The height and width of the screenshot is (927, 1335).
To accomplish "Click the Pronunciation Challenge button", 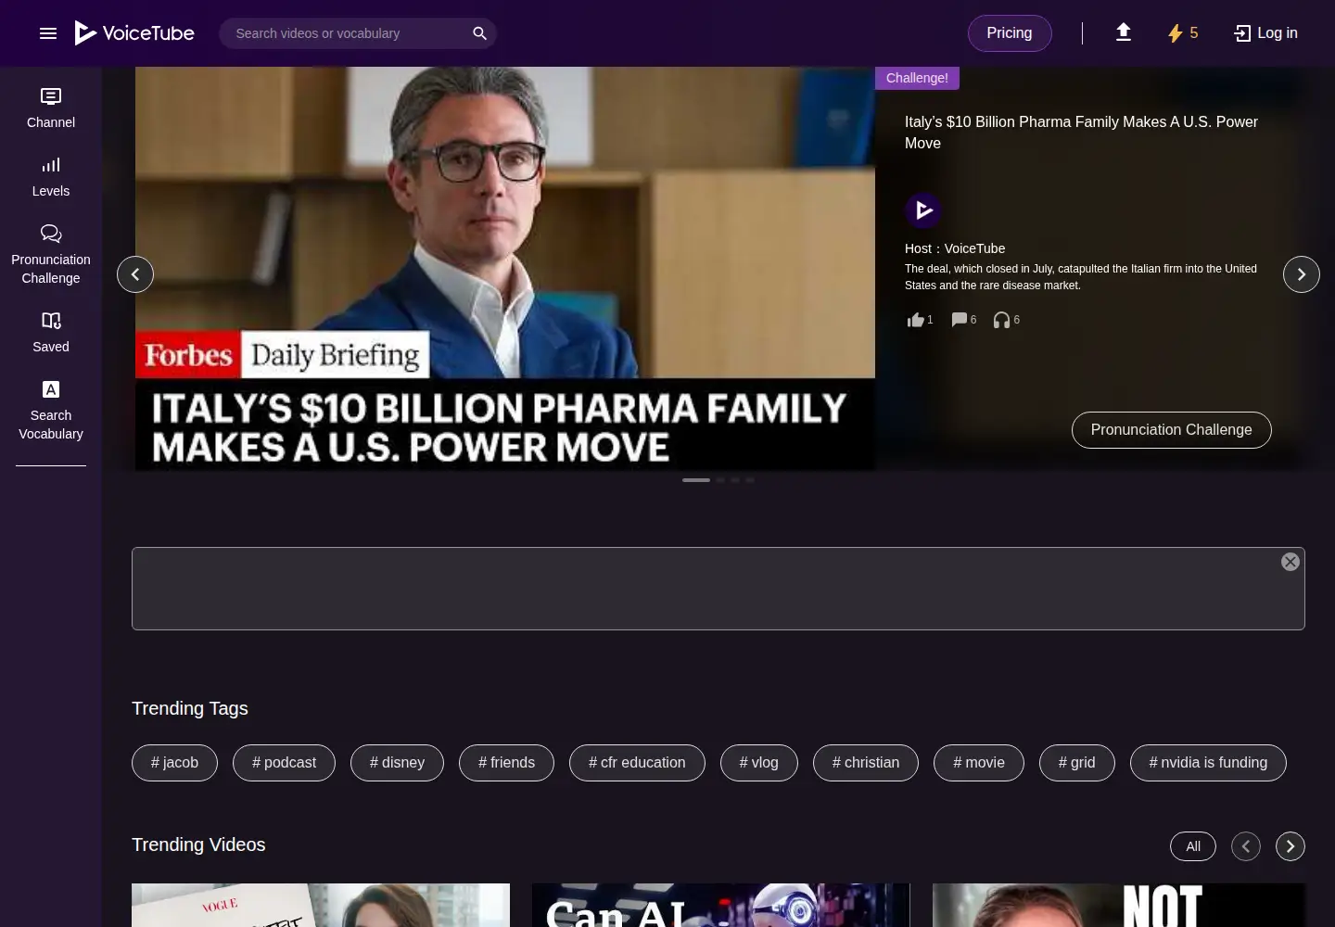I will click(x=1172, y=430).
